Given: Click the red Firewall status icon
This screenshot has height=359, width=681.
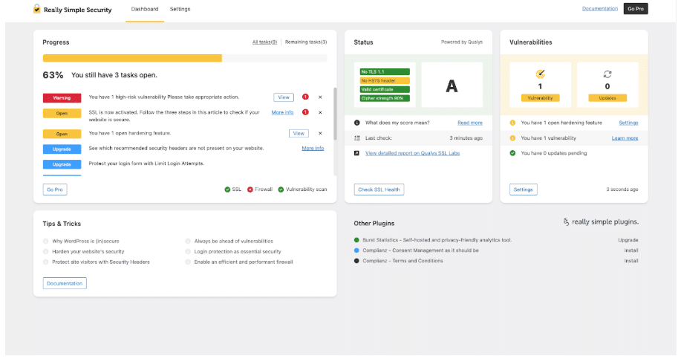Looking at the screenshot, I should pos(250,190).
